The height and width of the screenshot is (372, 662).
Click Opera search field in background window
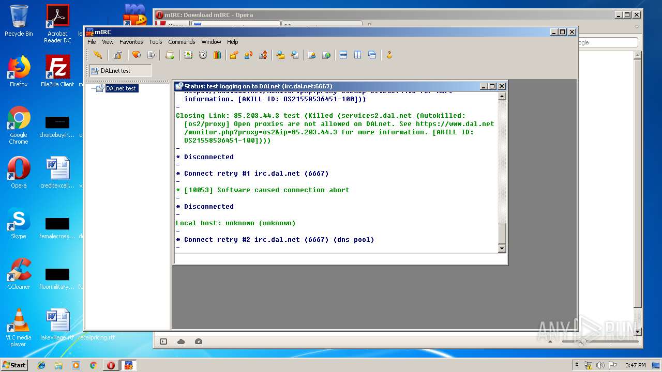(607, 42)
